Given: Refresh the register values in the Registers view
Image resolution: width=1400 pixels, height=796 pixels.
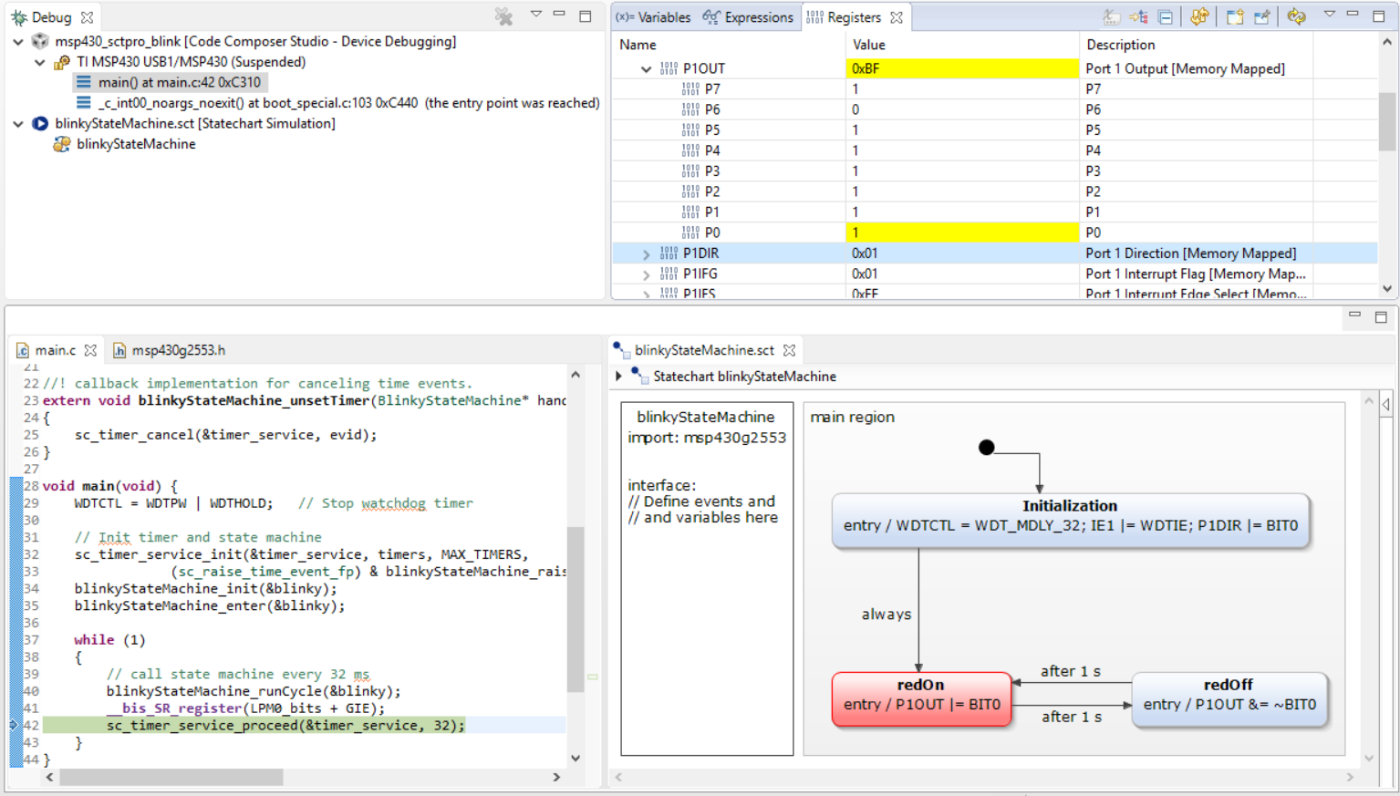Looking at the screenshot, I should pos(1198,16).
